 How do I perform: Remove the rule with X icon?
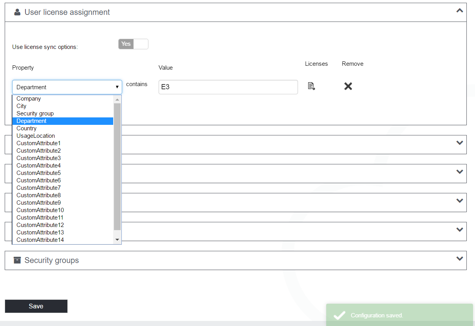click(x=348, y=86)
